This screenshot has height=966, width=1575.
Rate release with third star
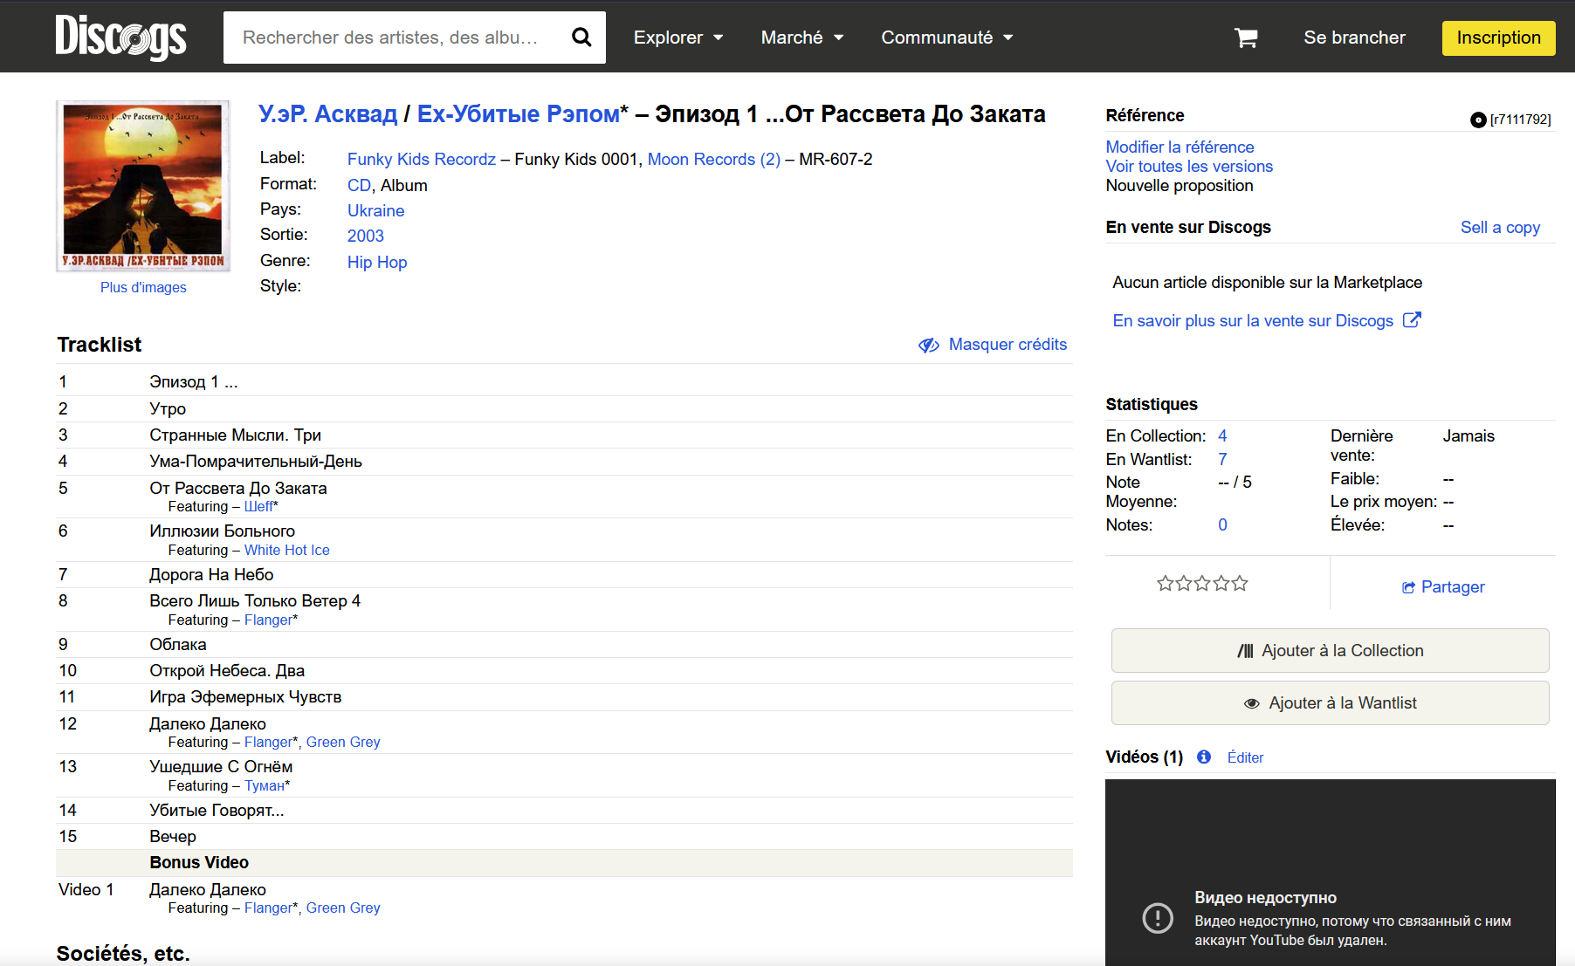[x=1202, y=583]
